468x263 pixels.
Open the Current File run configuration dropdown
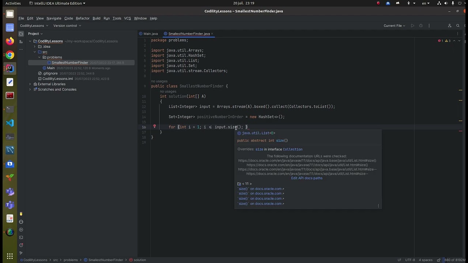click(395, 26)
